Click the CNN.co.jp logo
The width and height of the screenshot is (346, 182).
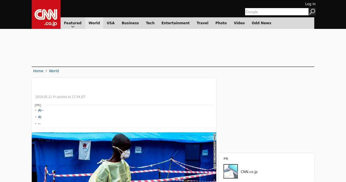tap(46, 14)
